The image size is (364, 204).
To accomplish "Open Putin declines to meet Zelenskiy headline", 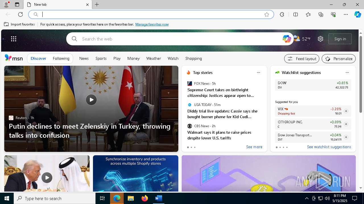I will point(90,131).
